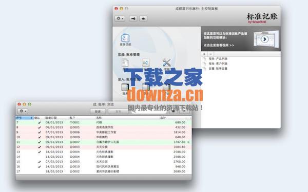Select date 07/01/2013 in row 9
Screen dimensions: 308x192
point(54,132)
